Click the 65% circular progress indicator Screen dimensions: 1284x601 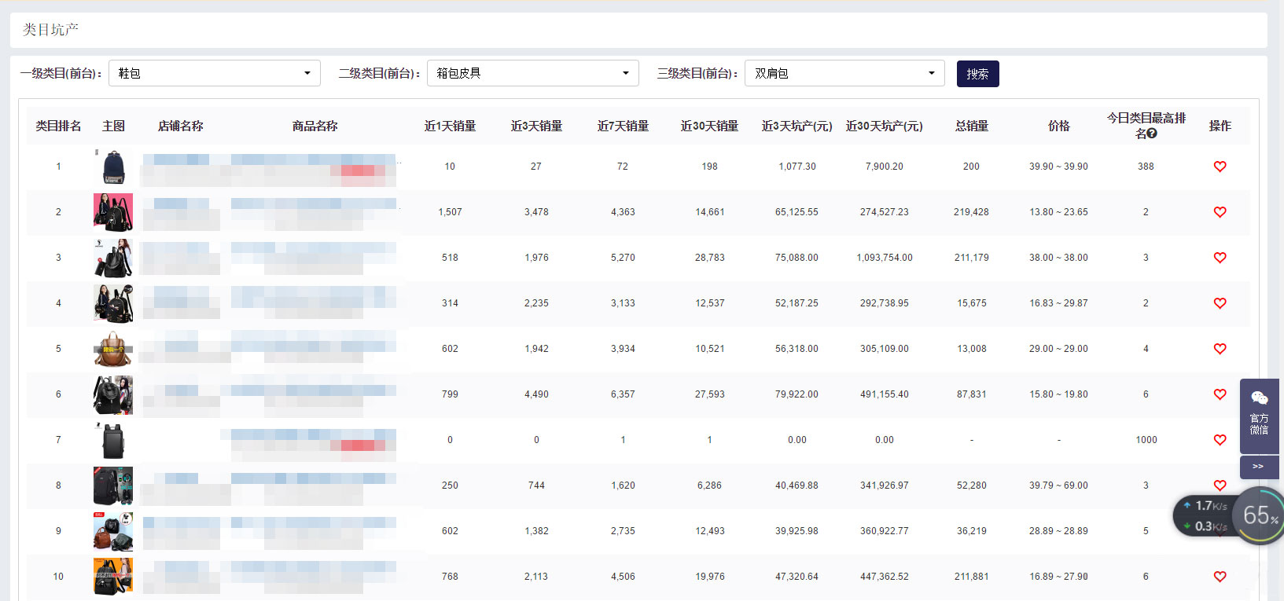[1259, 515]
